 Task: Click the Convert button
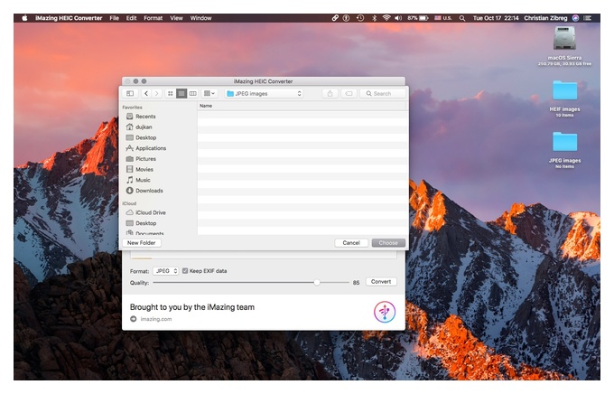[x=381, y=281]
